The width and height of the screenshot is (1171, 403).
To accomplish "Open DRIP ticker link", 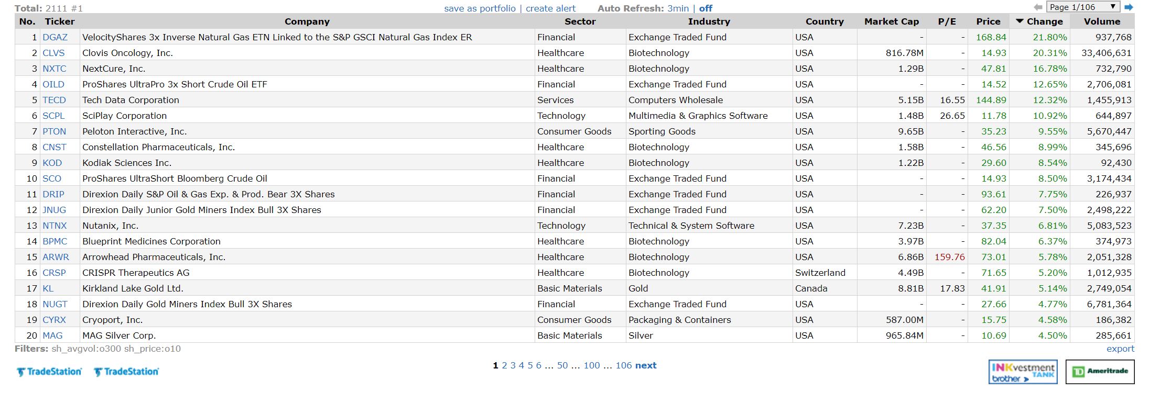I will point(53,194).
